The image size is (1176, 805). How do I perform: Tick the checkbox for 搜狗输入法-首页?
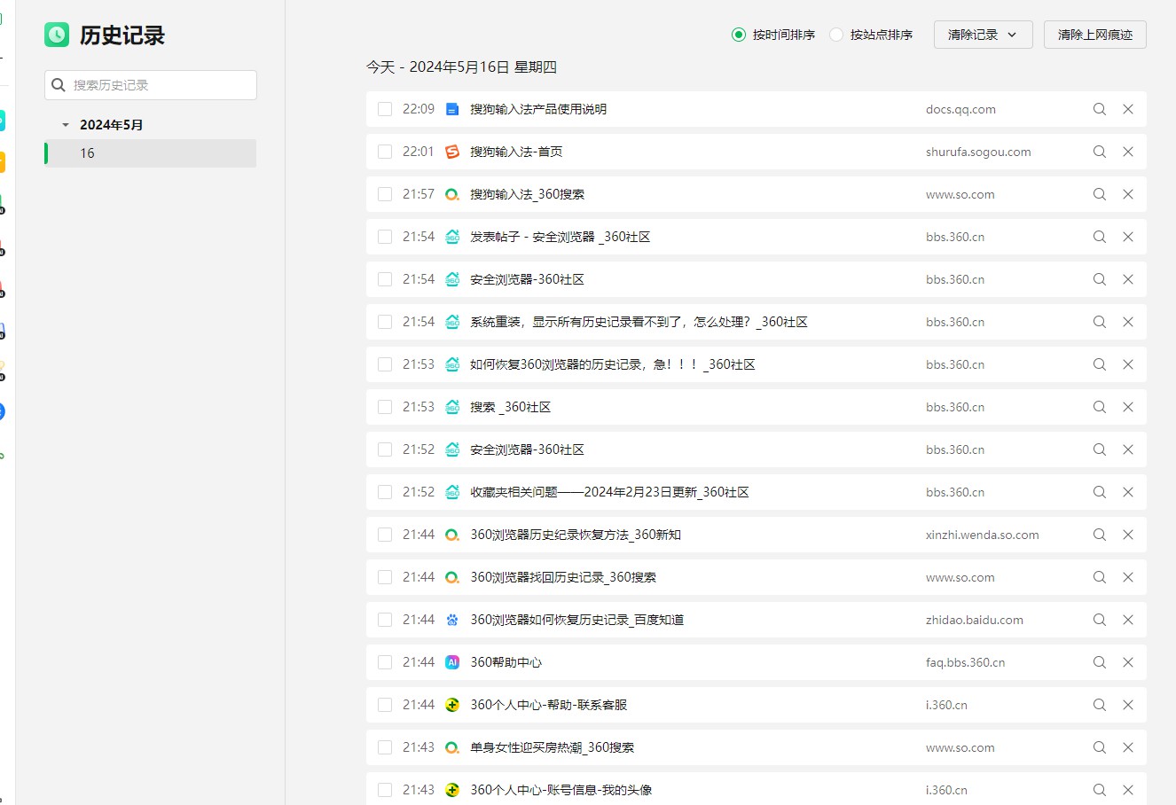click(x=385, y=152)
